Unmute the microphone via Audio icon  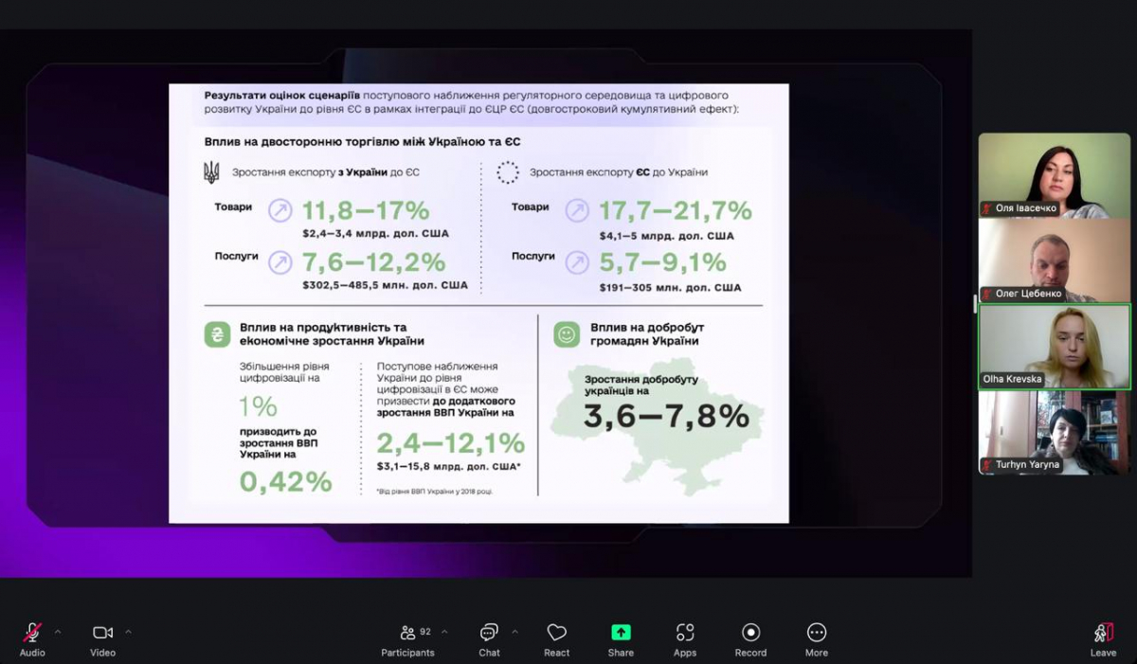[x=32, y=633]
